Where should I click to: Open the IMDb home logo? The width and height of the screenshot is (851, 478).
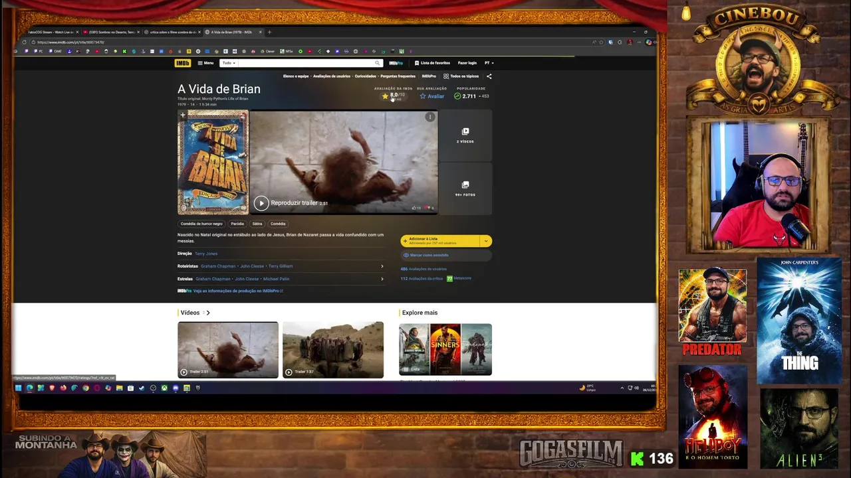coord(182,63)
